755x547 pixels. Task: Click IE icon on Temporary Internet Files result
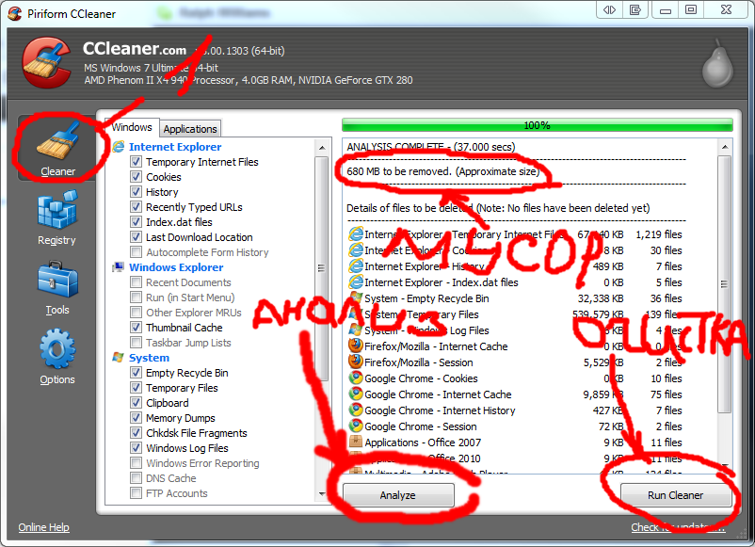click(x=356, y=234)
